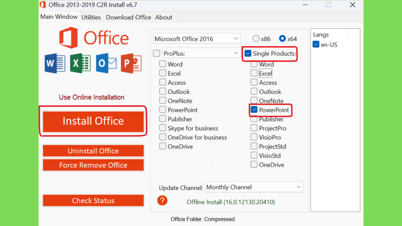Select the Main Window tab
Viewport: 402px width, 226px height.
[x=59, y=16]
